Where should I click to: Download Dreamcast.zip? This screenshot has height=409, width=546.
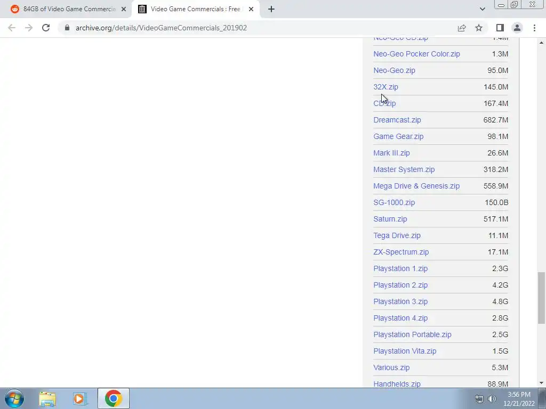tap(397, 120)
